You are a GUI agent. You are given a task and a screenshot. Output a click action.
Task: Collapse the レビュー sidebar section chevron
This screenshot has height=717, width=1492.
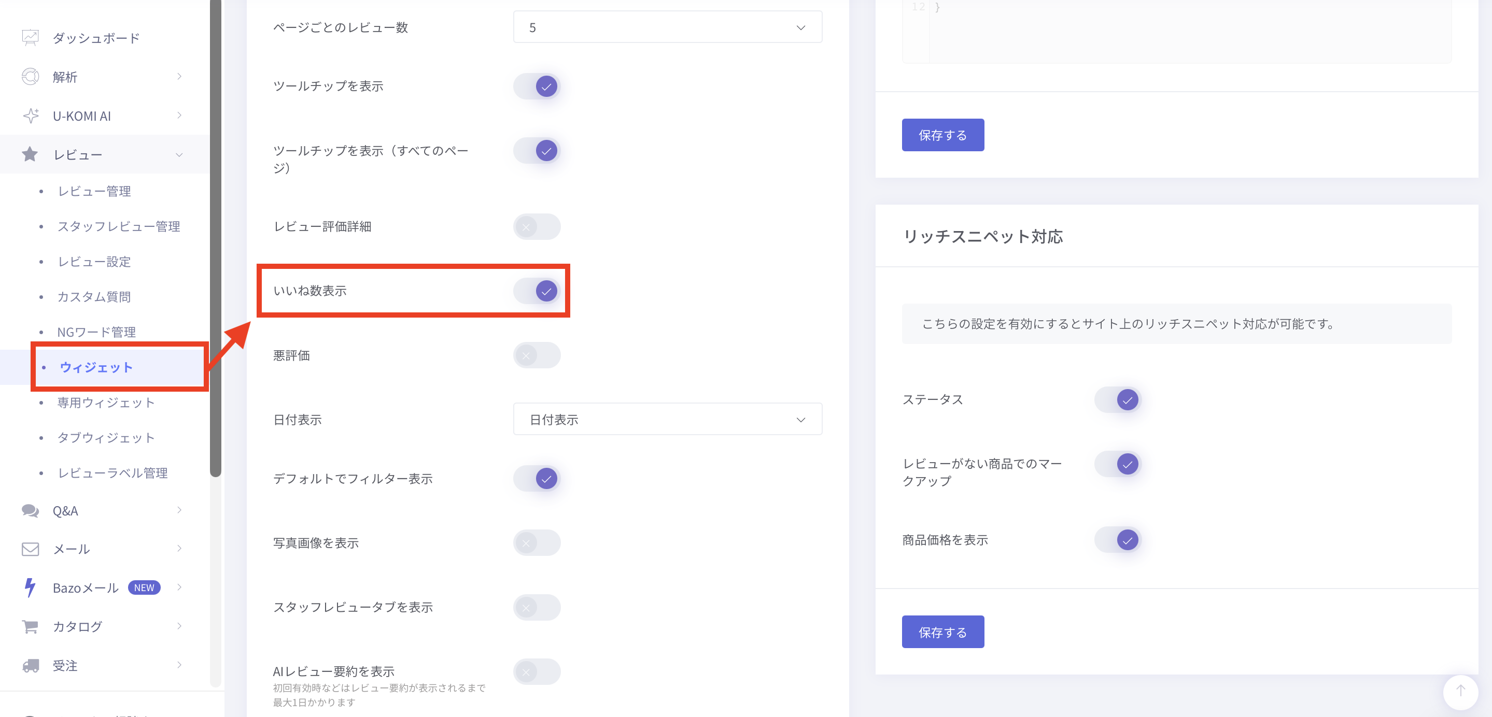point(179,154)
